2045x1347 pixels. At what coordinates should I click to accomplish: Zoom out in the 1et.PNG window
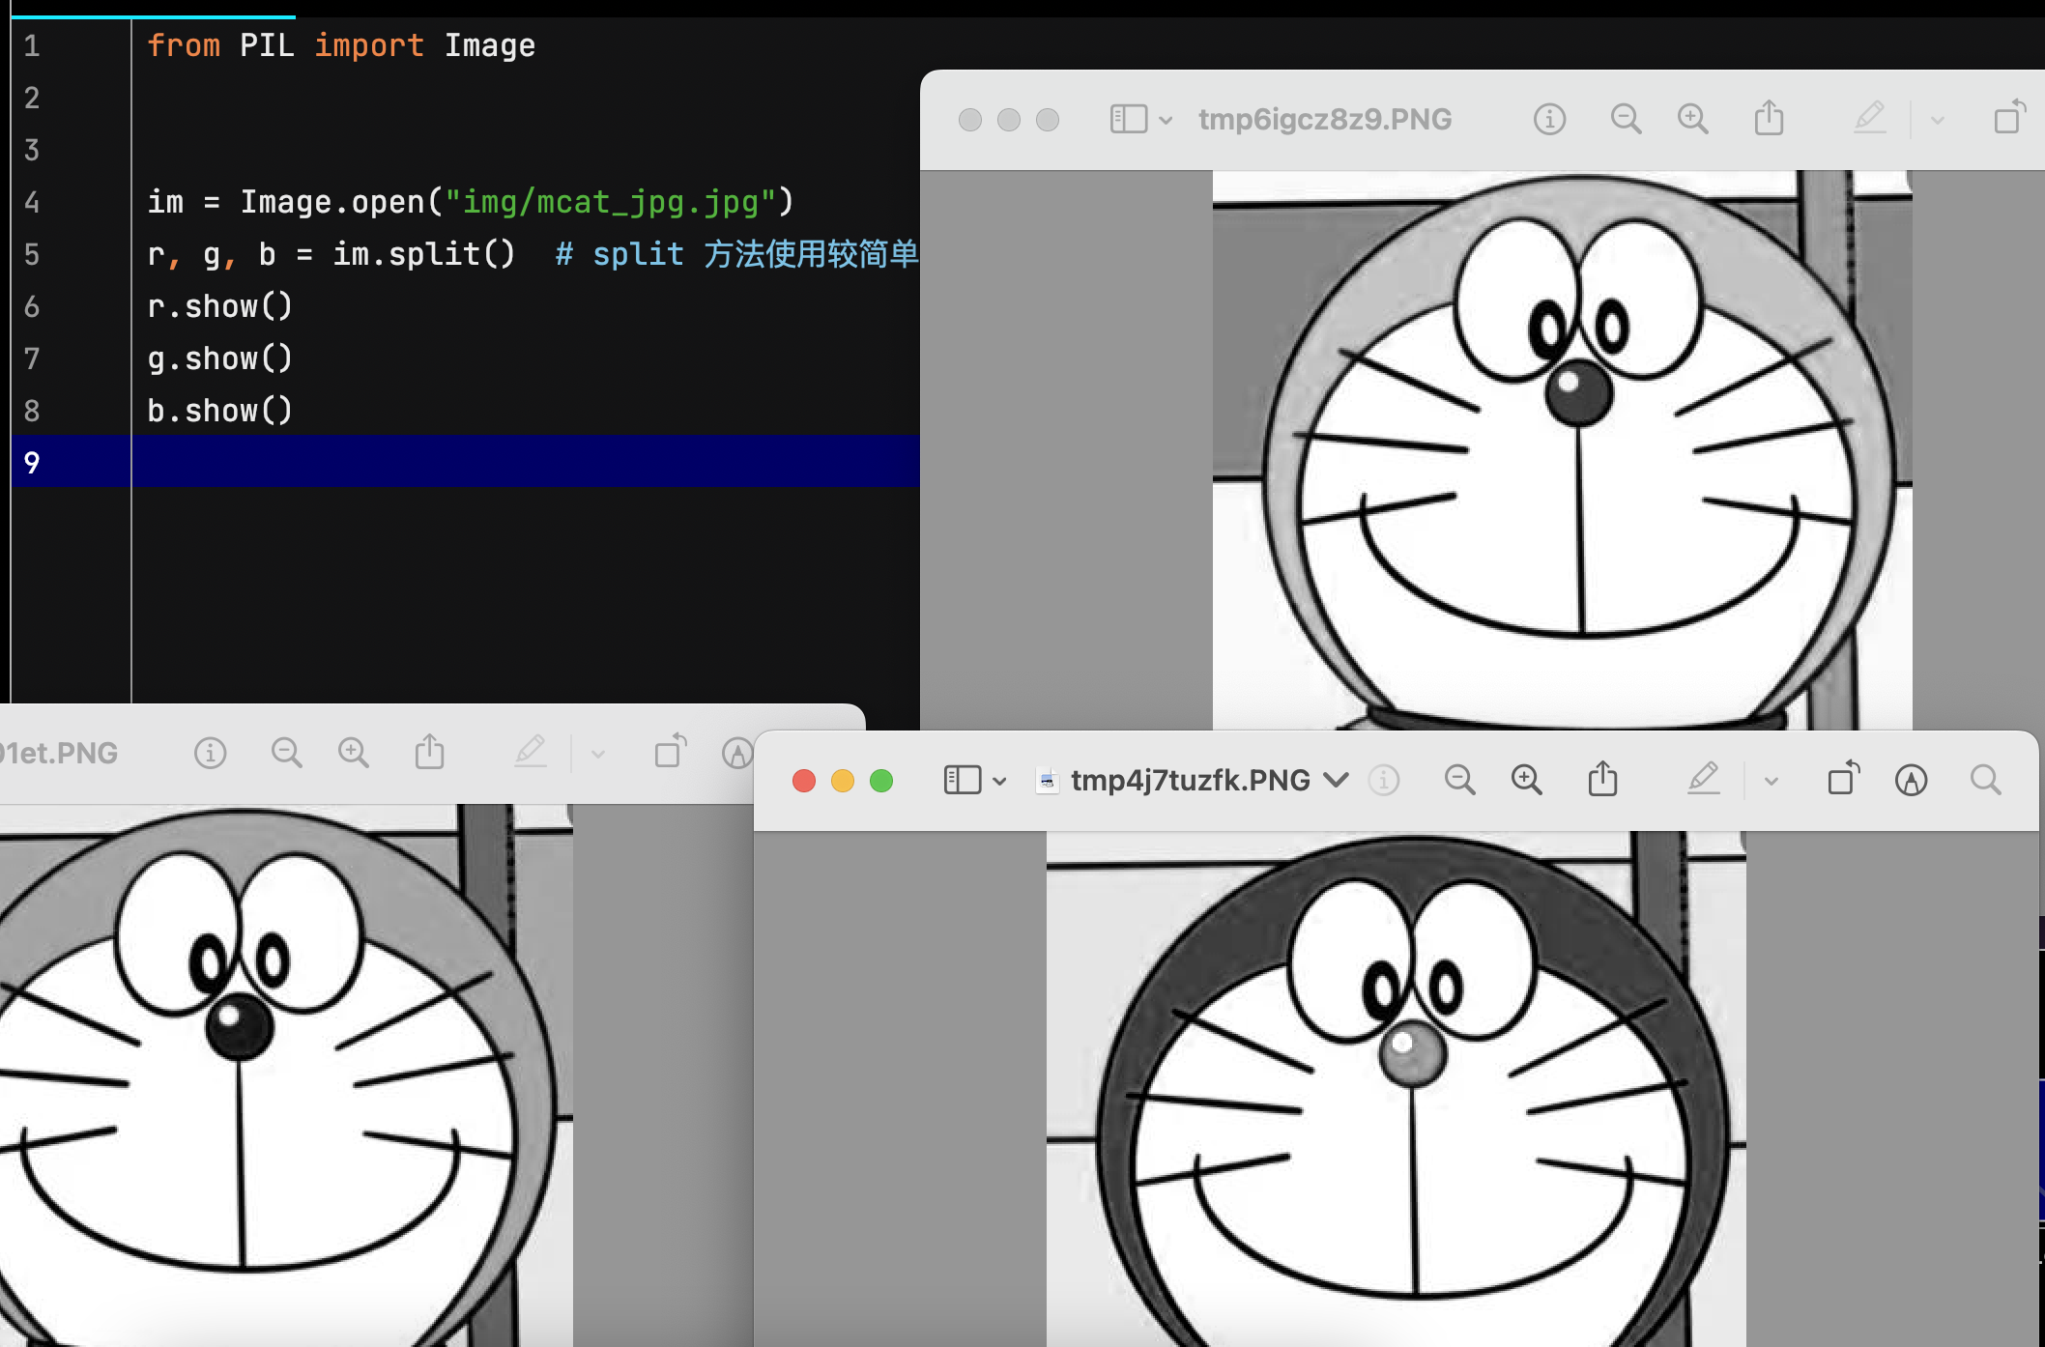[286, 752]
